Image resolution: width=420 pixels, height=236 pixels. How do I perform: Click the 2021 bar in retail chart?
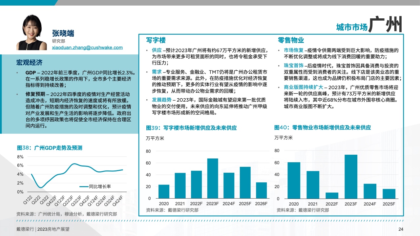point(313,185)
